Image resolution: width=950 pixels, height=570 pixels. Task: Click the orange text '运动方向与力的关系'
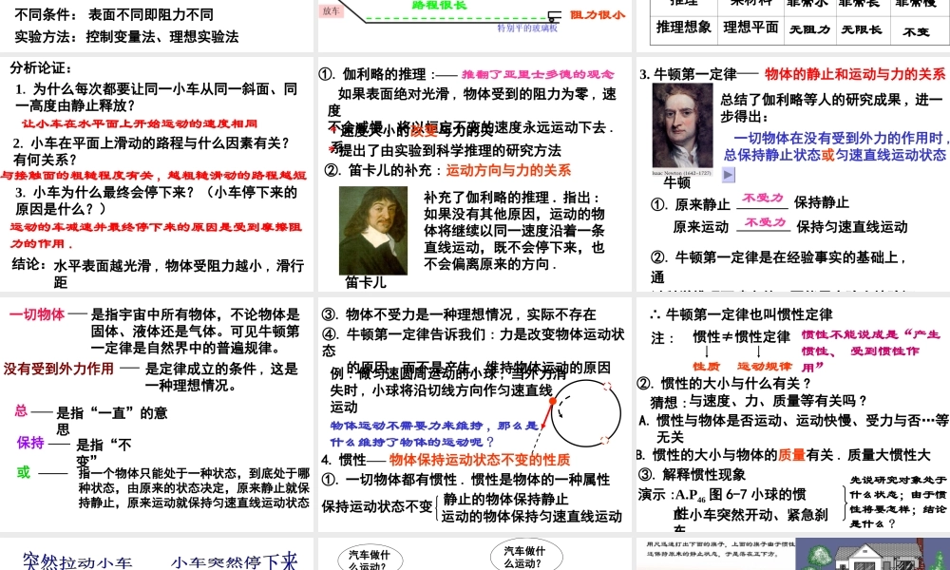(508, 170)
